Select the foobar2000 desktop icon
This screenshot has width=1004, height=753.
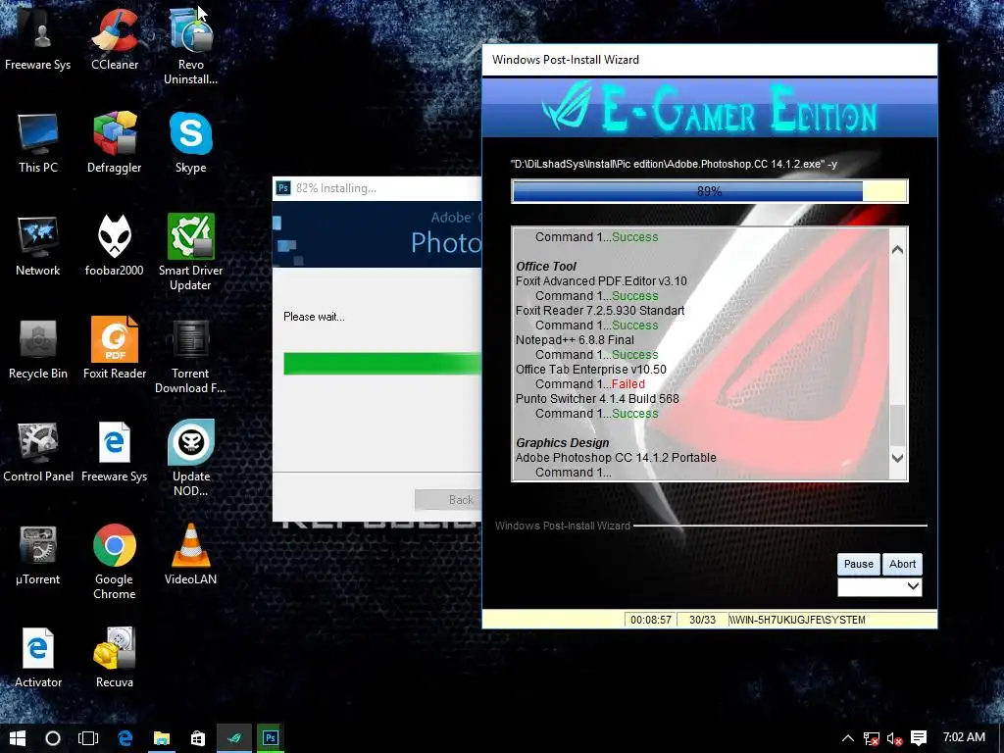[115, 245]
